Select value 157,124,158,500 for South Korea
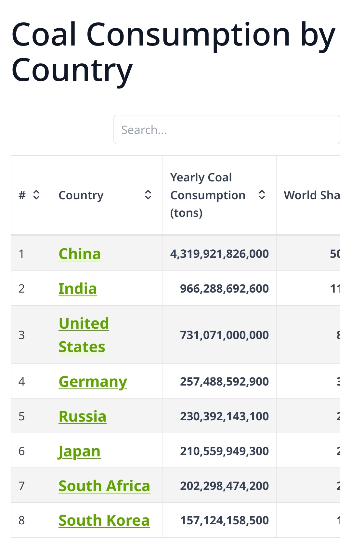The image size is (351, 538). click(224, 520)
